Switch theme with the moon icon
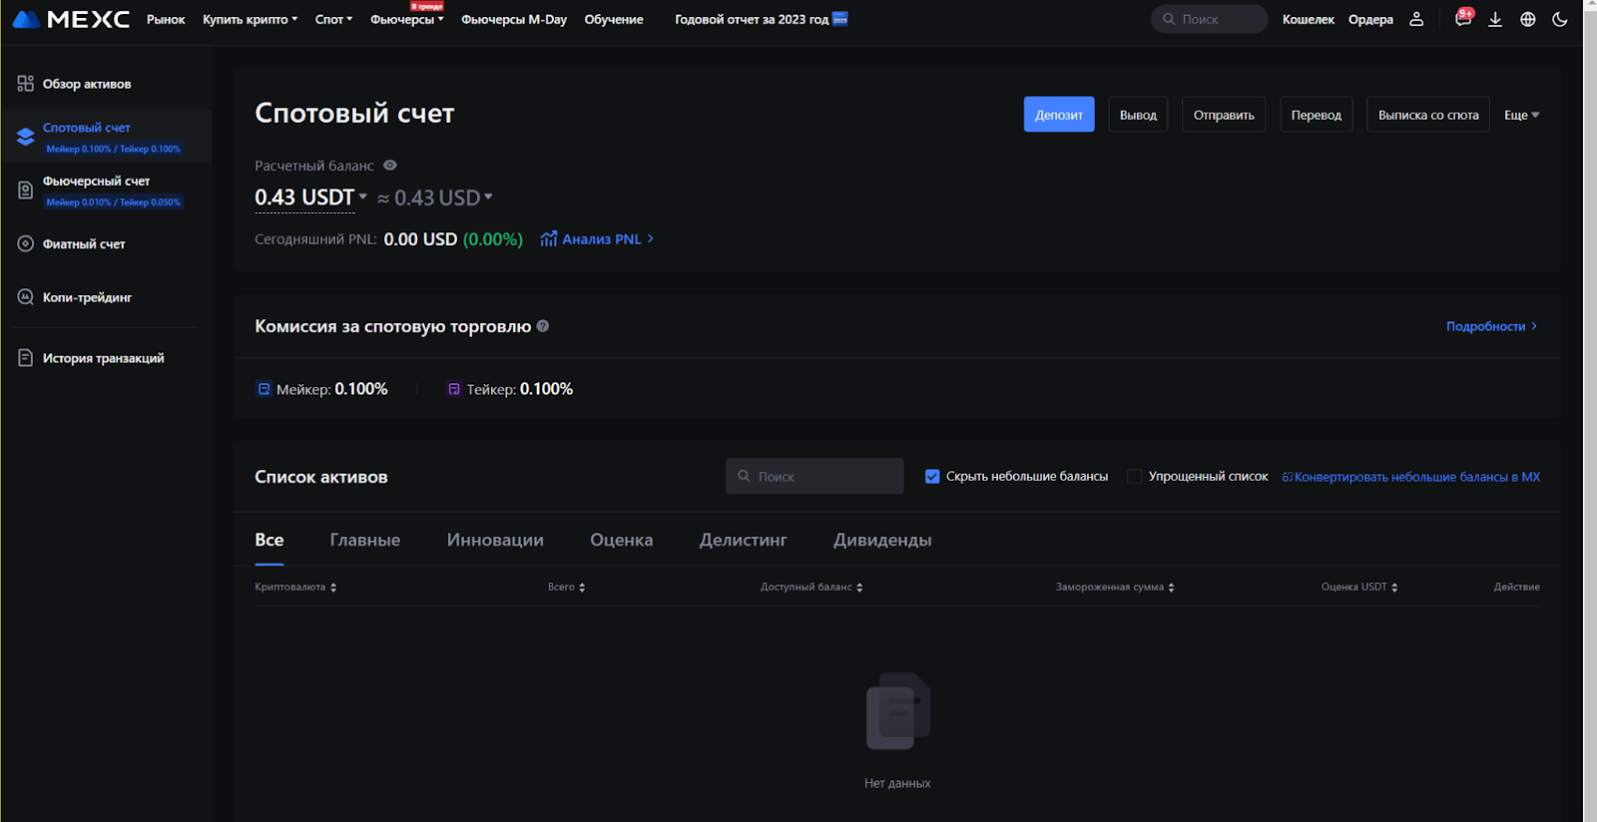The image size is (1597, 822). (1559, 19)
